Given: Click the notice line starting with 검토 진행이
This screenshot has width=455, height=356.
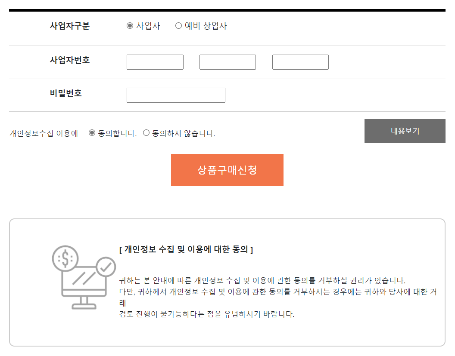Looking at the screenshot, I should coord(207,314).
